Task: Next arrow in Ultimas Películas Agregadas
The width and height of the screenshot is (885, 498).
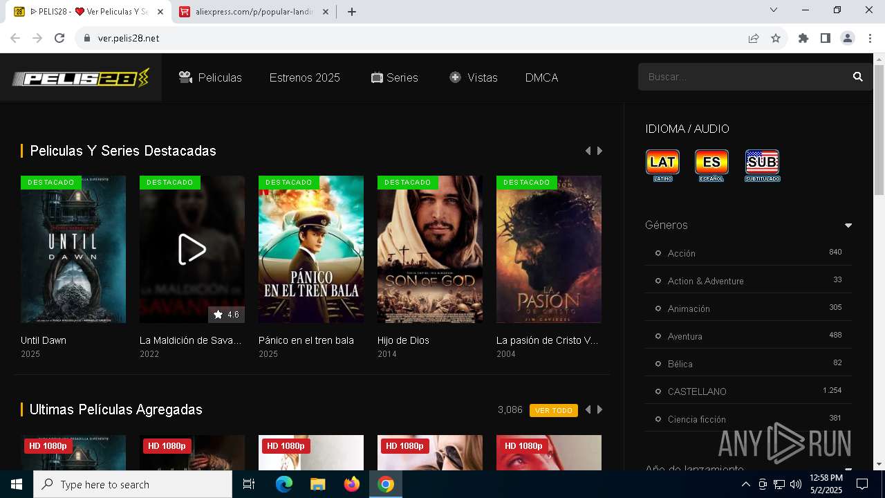Action: pos(599,409)
